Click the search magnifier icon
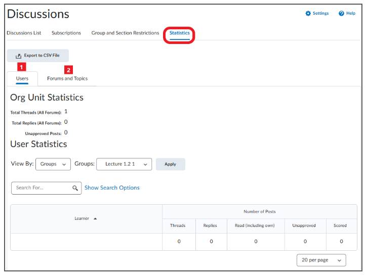Image resolution: width=366 pixels, height=277 pixels. coord(75,188)
